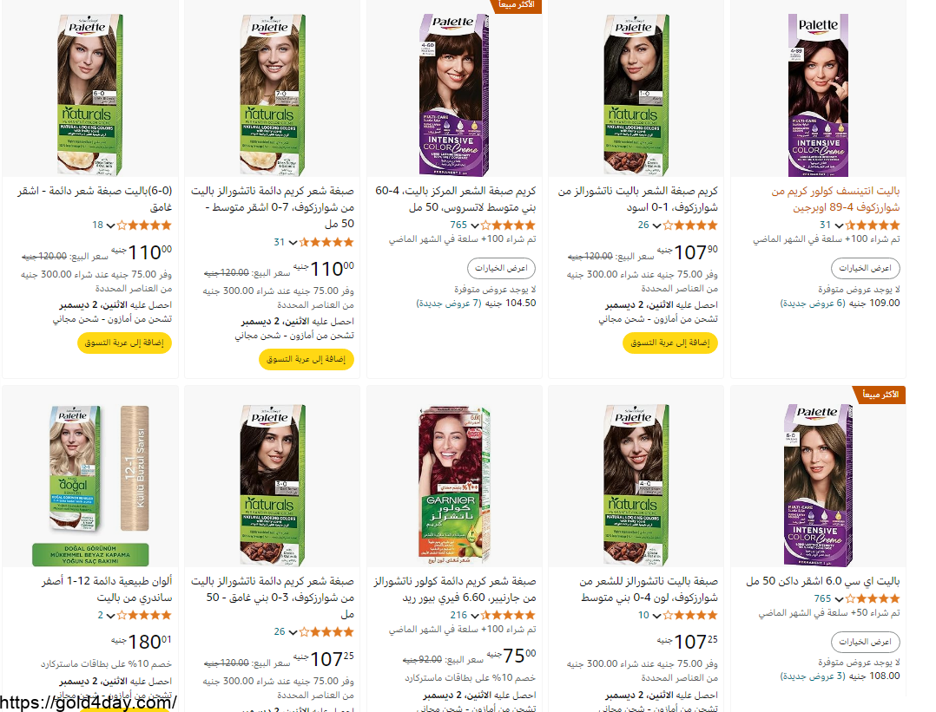Open orange title link of Palette 4-89
The width and height of the screenshot is (936, 712).
(x=835, y=199)
